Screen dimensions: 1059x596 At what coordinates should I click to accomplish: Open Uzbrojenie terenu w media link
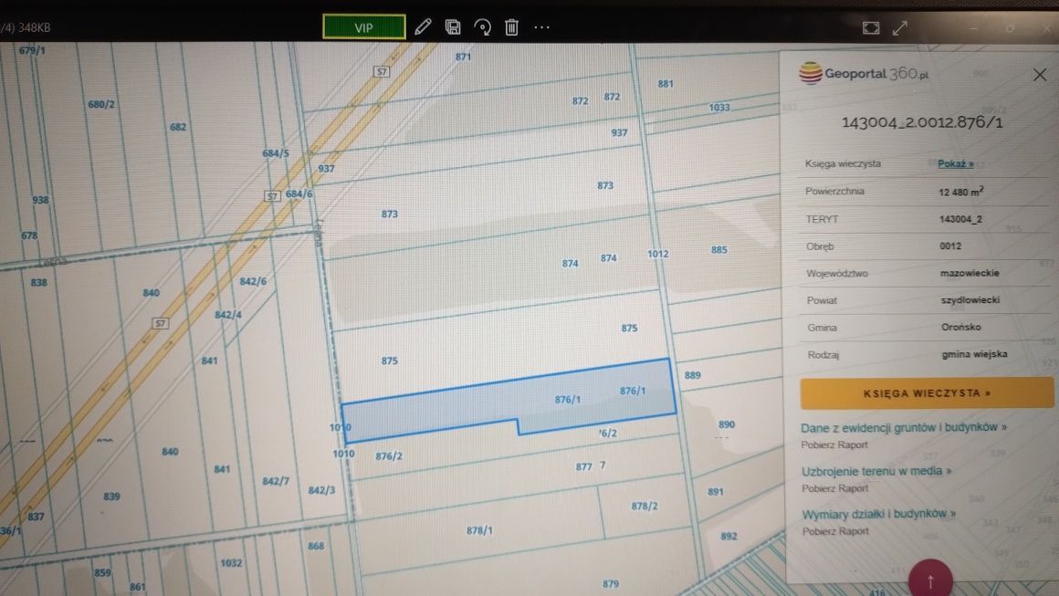(876, 471)
